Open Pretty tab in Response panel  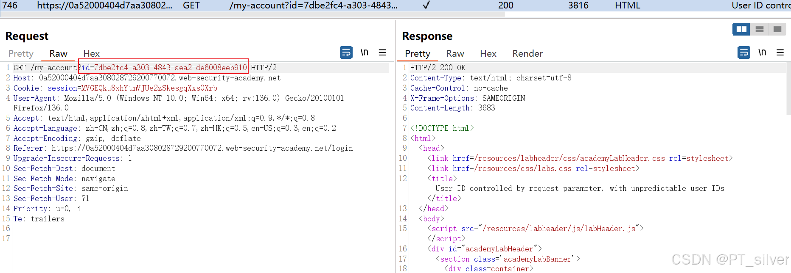point(418,54)
